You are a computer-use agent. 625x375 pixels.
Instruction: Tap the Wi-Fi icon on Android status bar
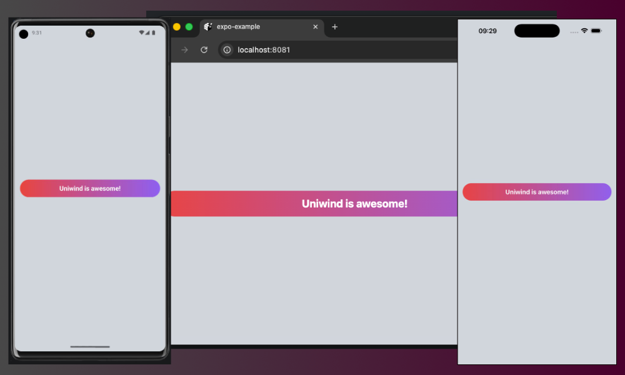point(141,32)
